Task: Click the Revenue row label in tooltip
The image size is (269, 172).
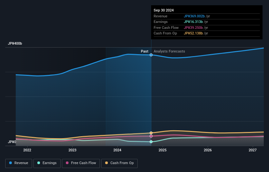Action: tap(161, 16)
